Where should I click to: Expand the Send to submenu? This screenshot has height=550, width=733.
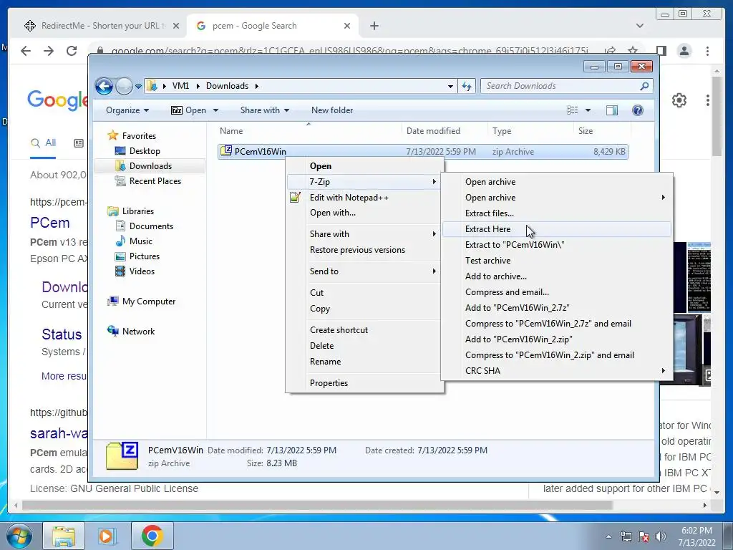point(364,271)
